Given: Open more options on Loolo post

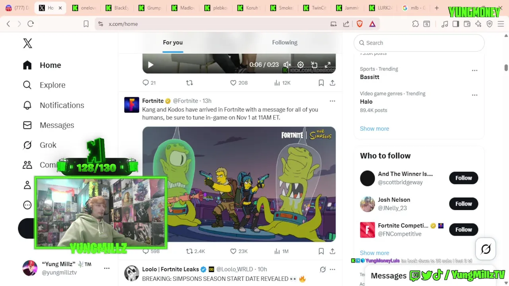Looking at the screenshot, I should (x=332, y=269).
